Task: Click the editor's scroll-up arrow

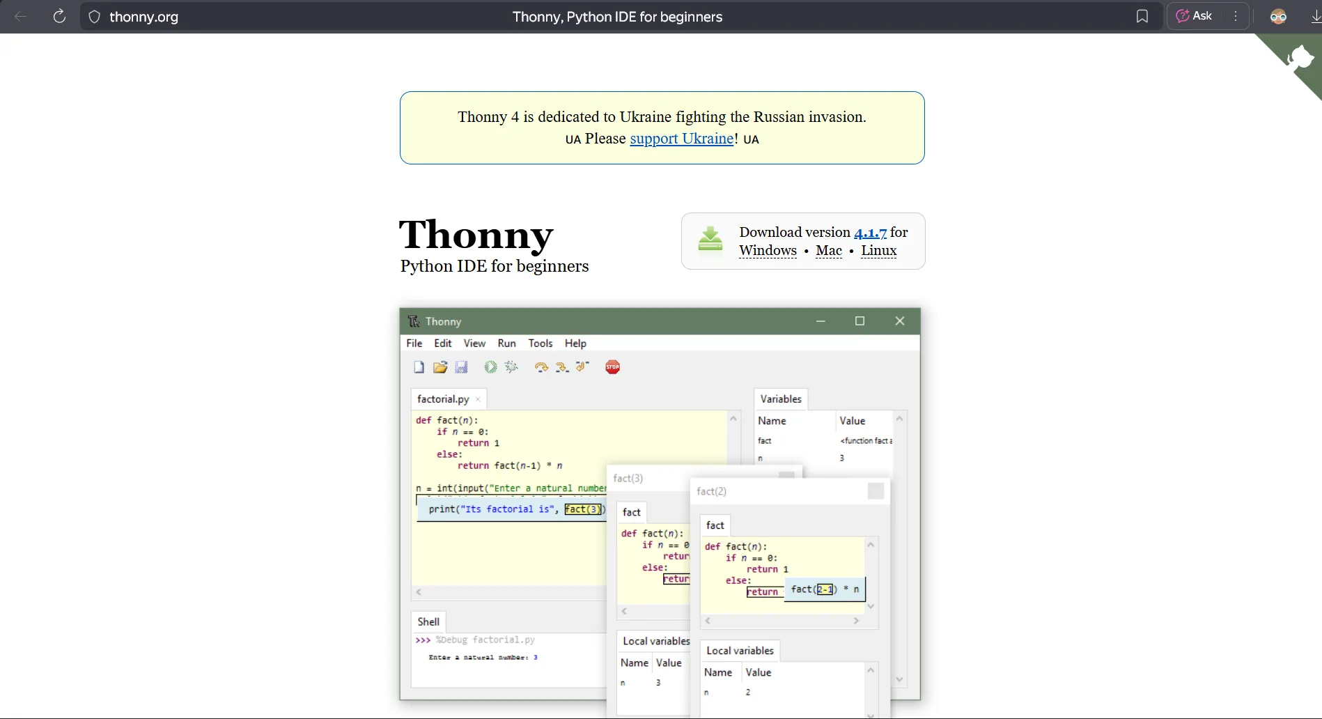Action: 733,419
